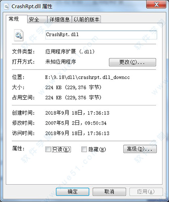The width and height of the screenshot is (169, 202).
Task: Click the 应用(A) button
Action: tap(146, 192)
